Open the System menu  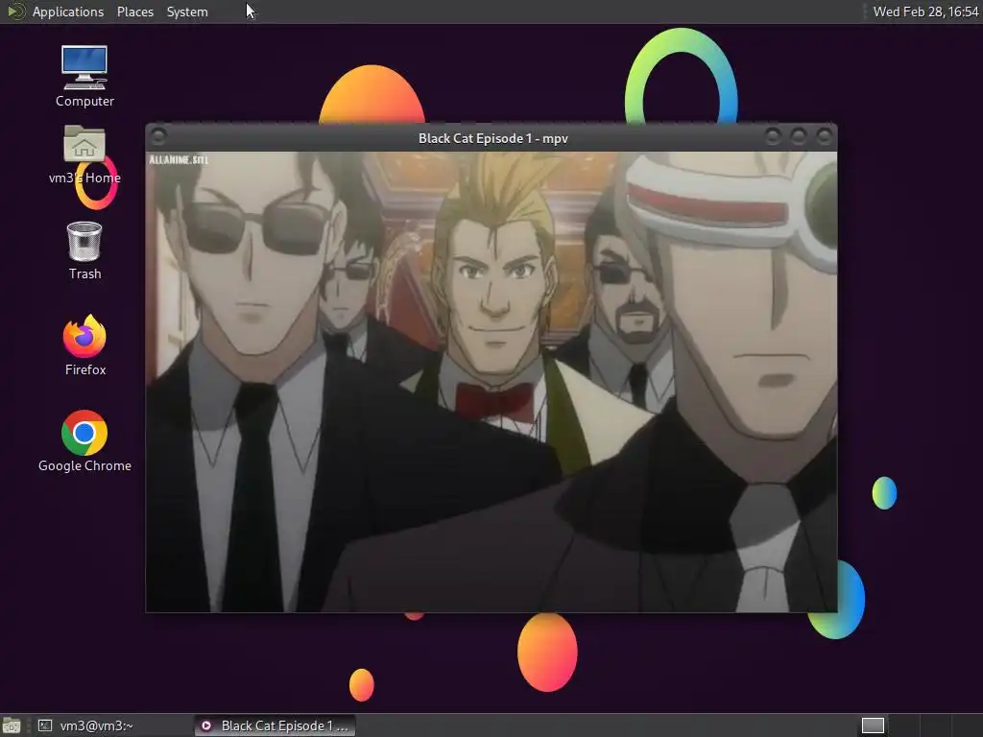(187, 12)
